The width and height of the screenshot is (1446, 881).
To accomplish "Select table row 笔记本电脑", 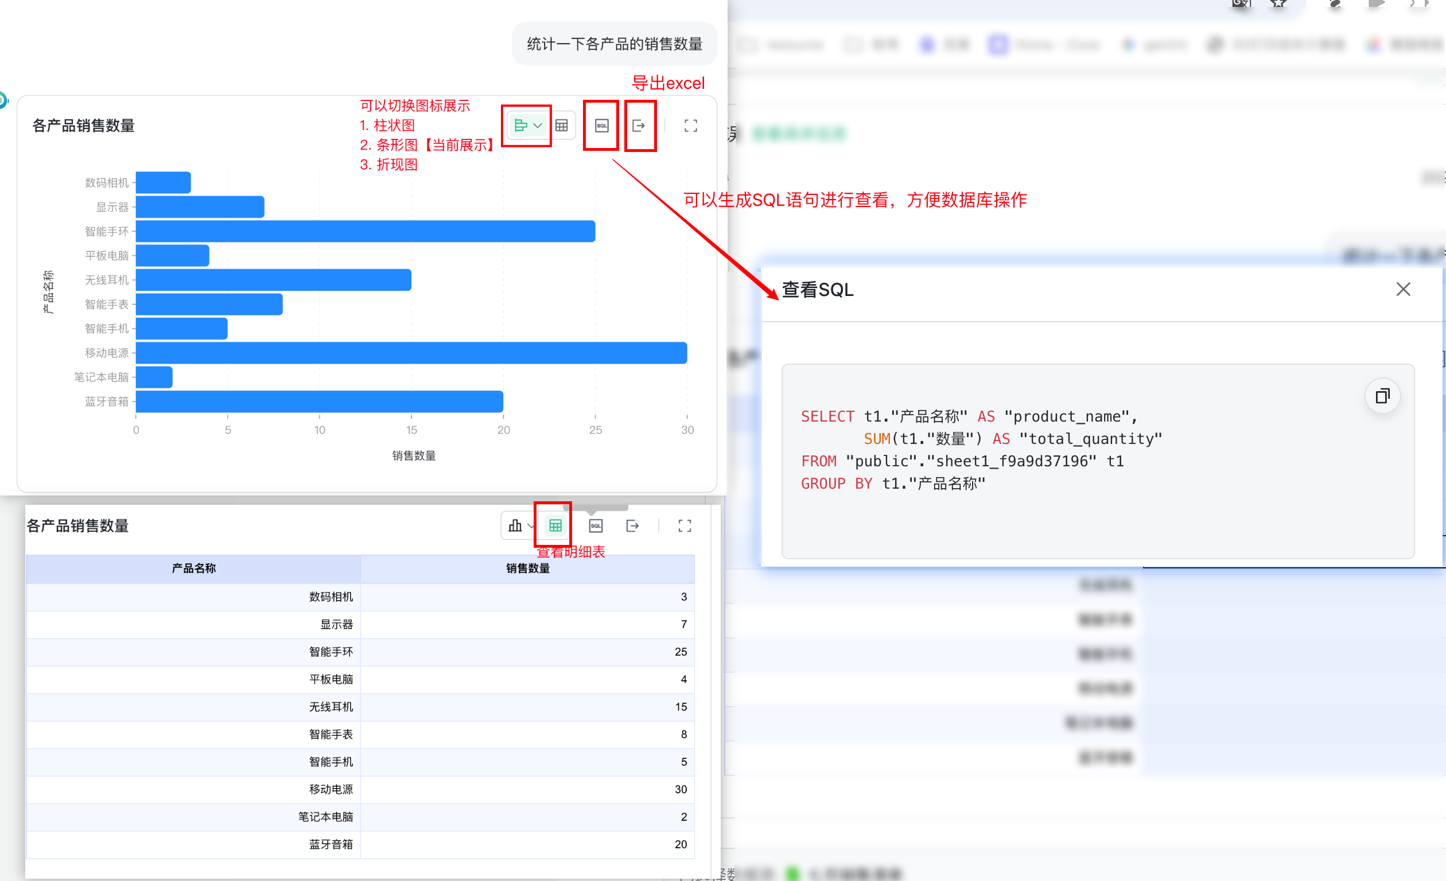I will 360,818.
